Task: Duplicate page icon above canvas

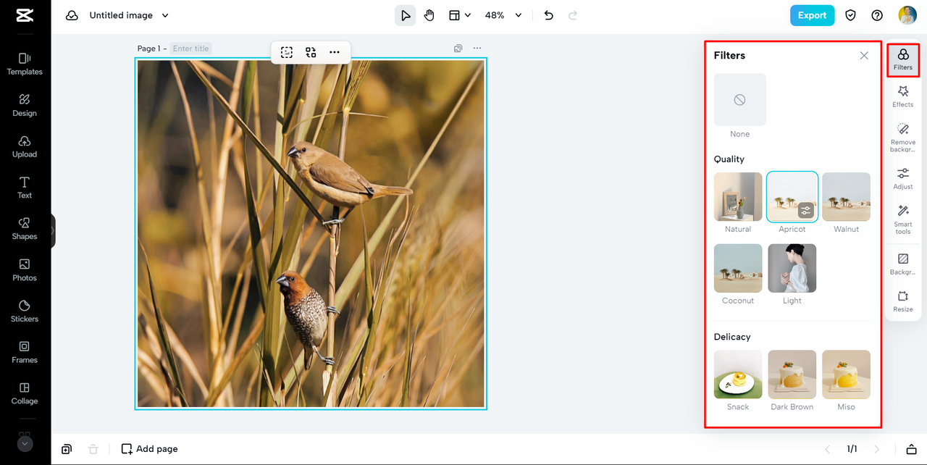Action: (458, 49)
